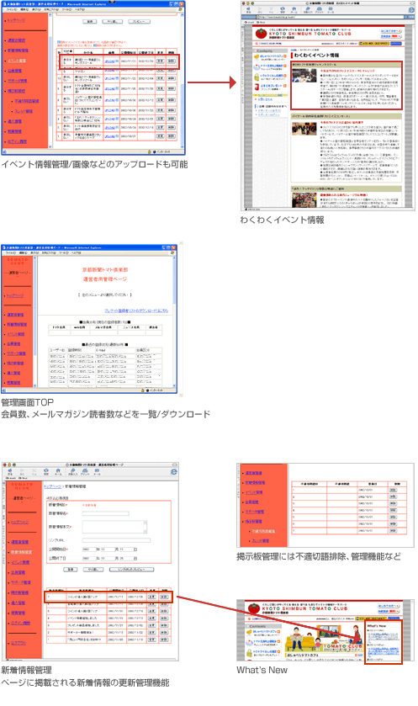The width and height of the screenshot is (418, 706).
Task: Click 削除 on the highlighted news list row
Action: (x=164, y=597)
